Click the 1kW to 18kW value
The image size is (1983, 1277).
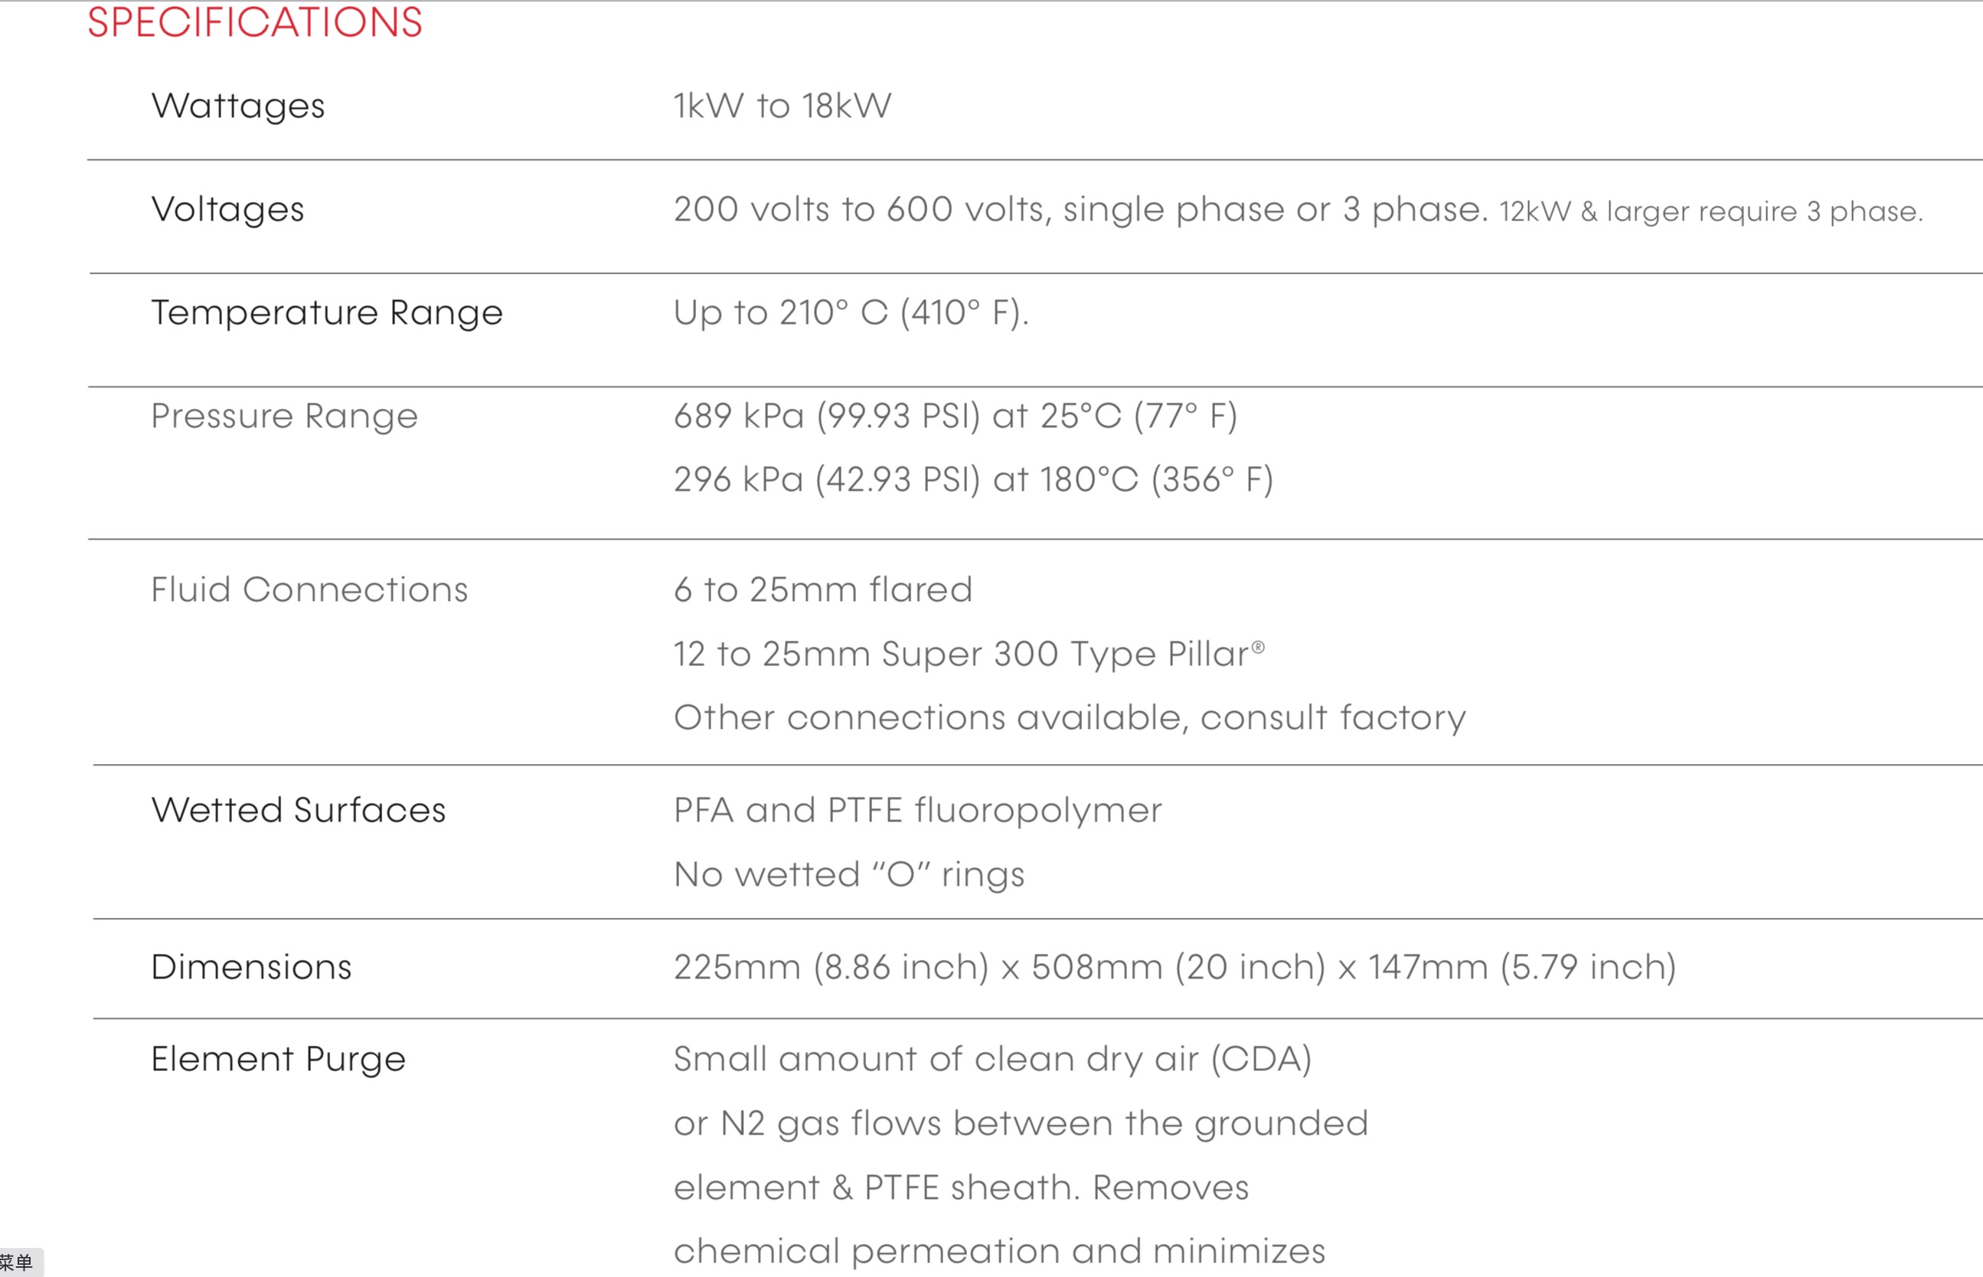[x=782, y=106]
